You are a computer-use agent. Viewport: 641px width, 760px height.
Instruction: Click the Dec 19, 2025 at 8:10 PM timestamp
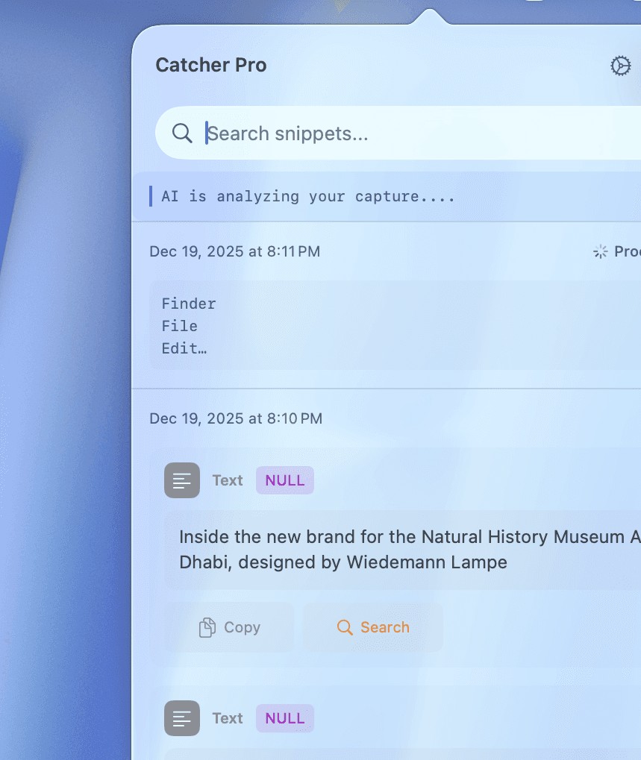236,418
